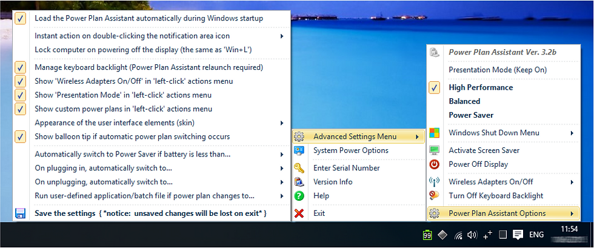Click the green question mark Help icon

coord(299,196)
